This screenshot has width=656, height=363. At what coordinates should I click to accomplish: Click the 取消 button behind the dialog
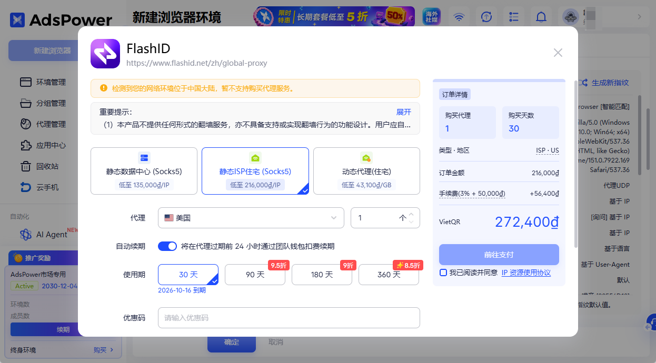click(276, 342)
